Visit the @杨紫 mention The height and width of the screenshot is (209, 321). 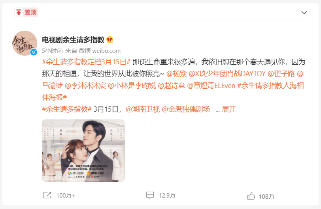(176, 74)
